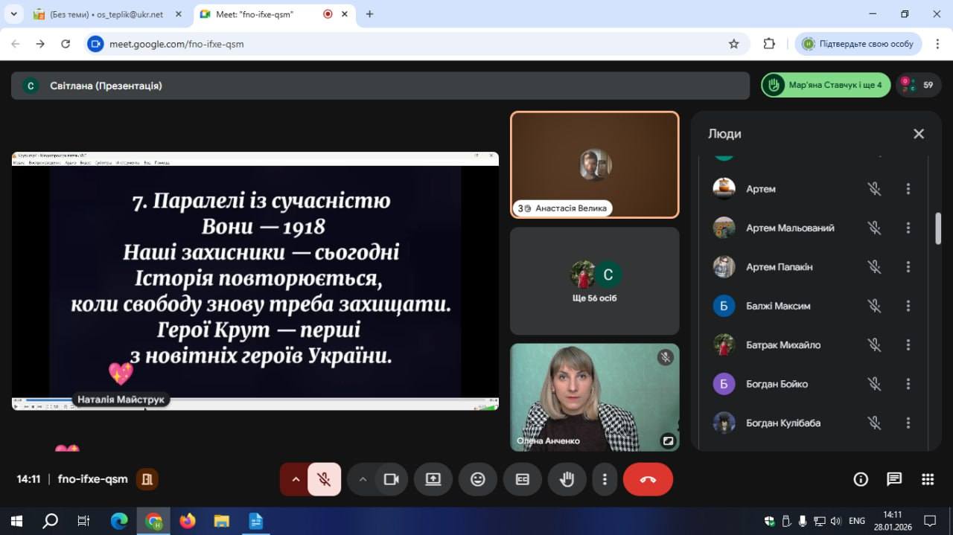Turn on closed captions

[523, 480]
